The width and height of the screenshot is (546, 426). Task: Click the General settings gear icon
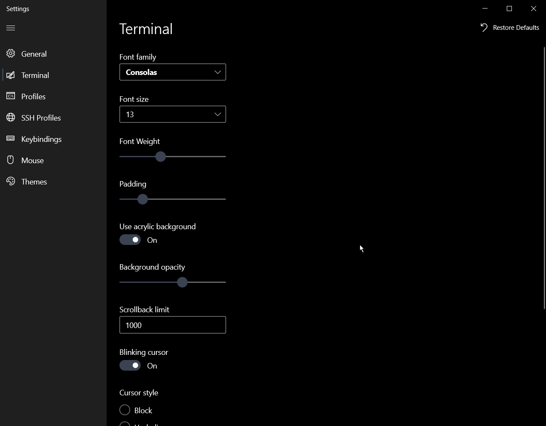point(10,54)
